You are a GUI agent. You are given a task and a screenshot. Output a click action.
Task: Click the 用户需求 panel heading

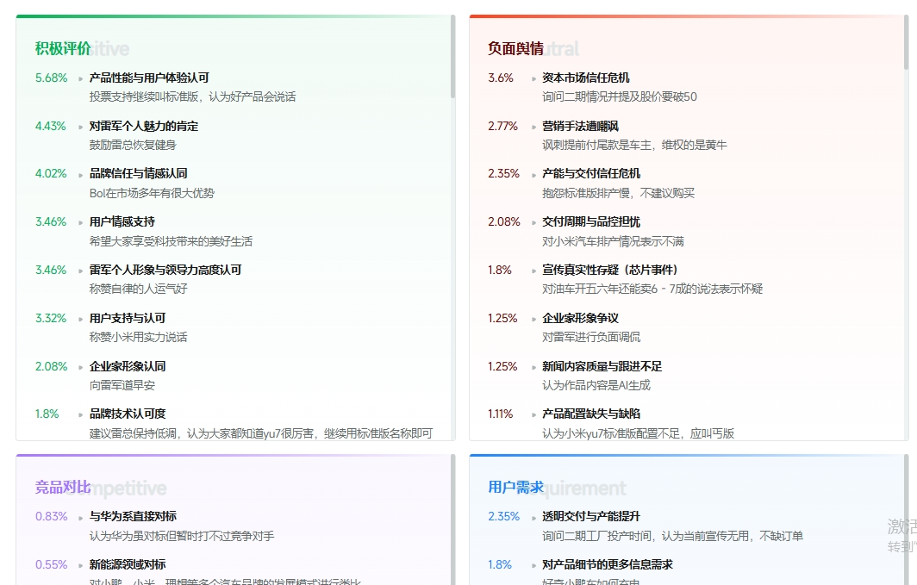point(515,488)
